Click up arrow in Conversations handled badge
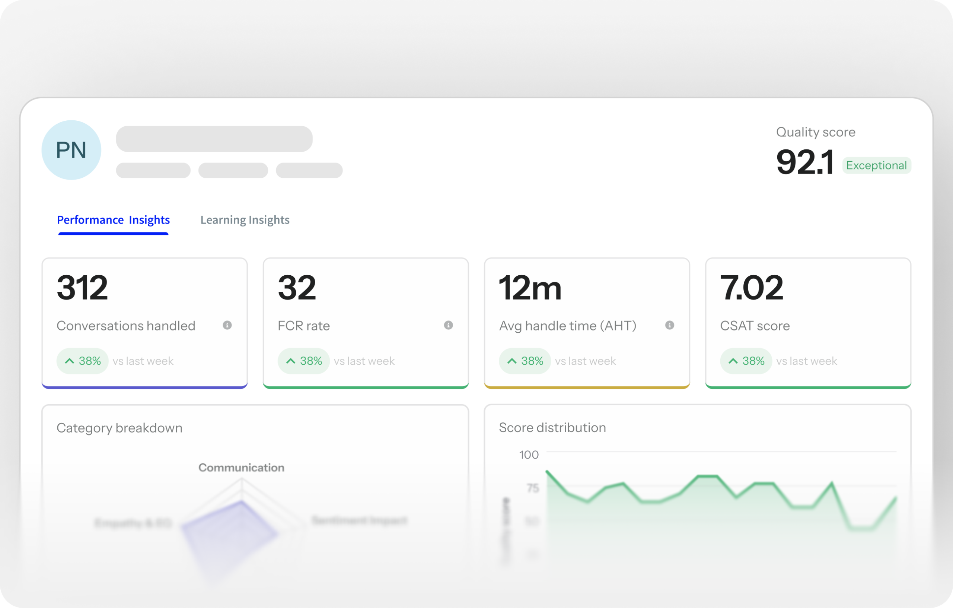 [70, 361]
